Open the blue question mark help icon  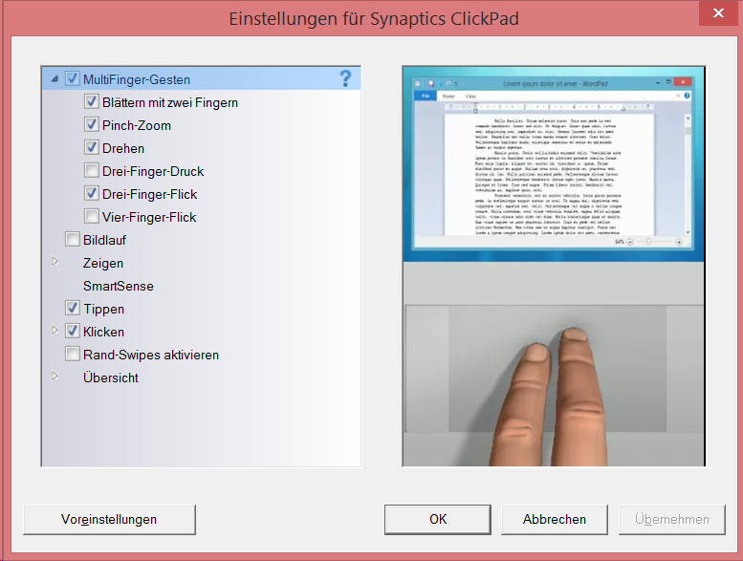[x=345, y=78]
